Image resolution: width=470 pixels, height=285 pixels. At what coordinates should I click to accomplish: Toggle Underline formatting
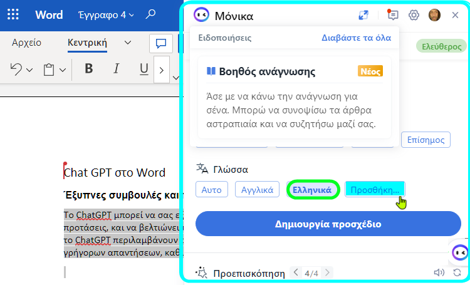(x=144, y=70)
